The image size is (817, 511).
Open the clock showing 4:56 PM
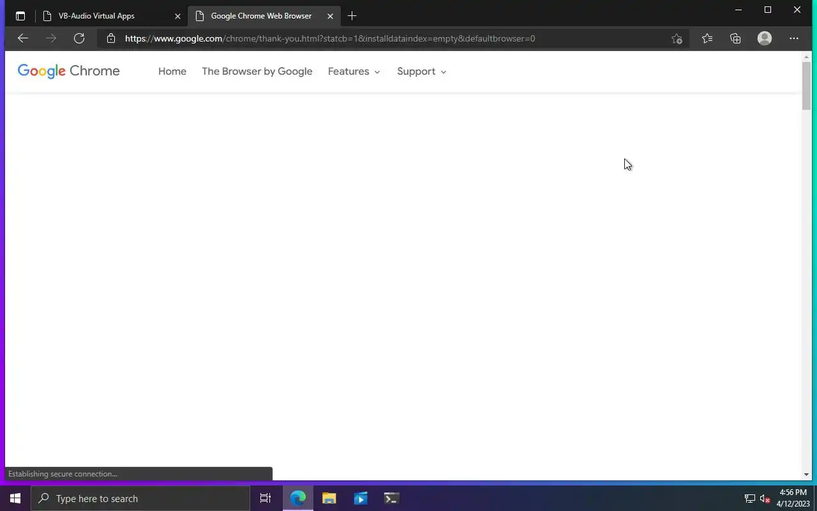point(793,498)
